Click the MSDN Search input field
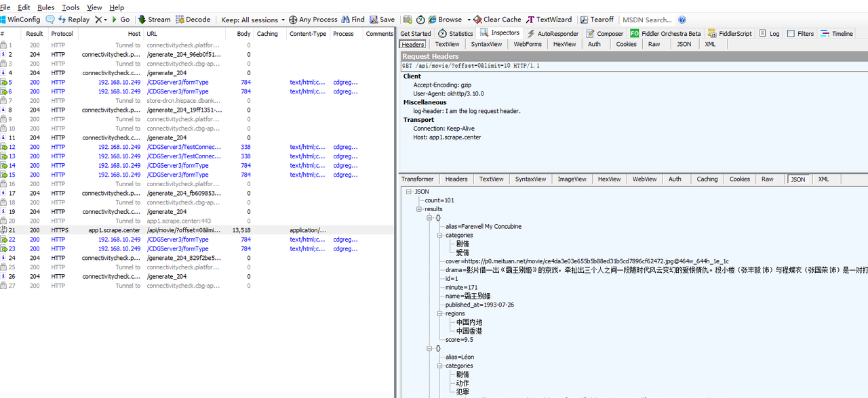 click(646, 20)
